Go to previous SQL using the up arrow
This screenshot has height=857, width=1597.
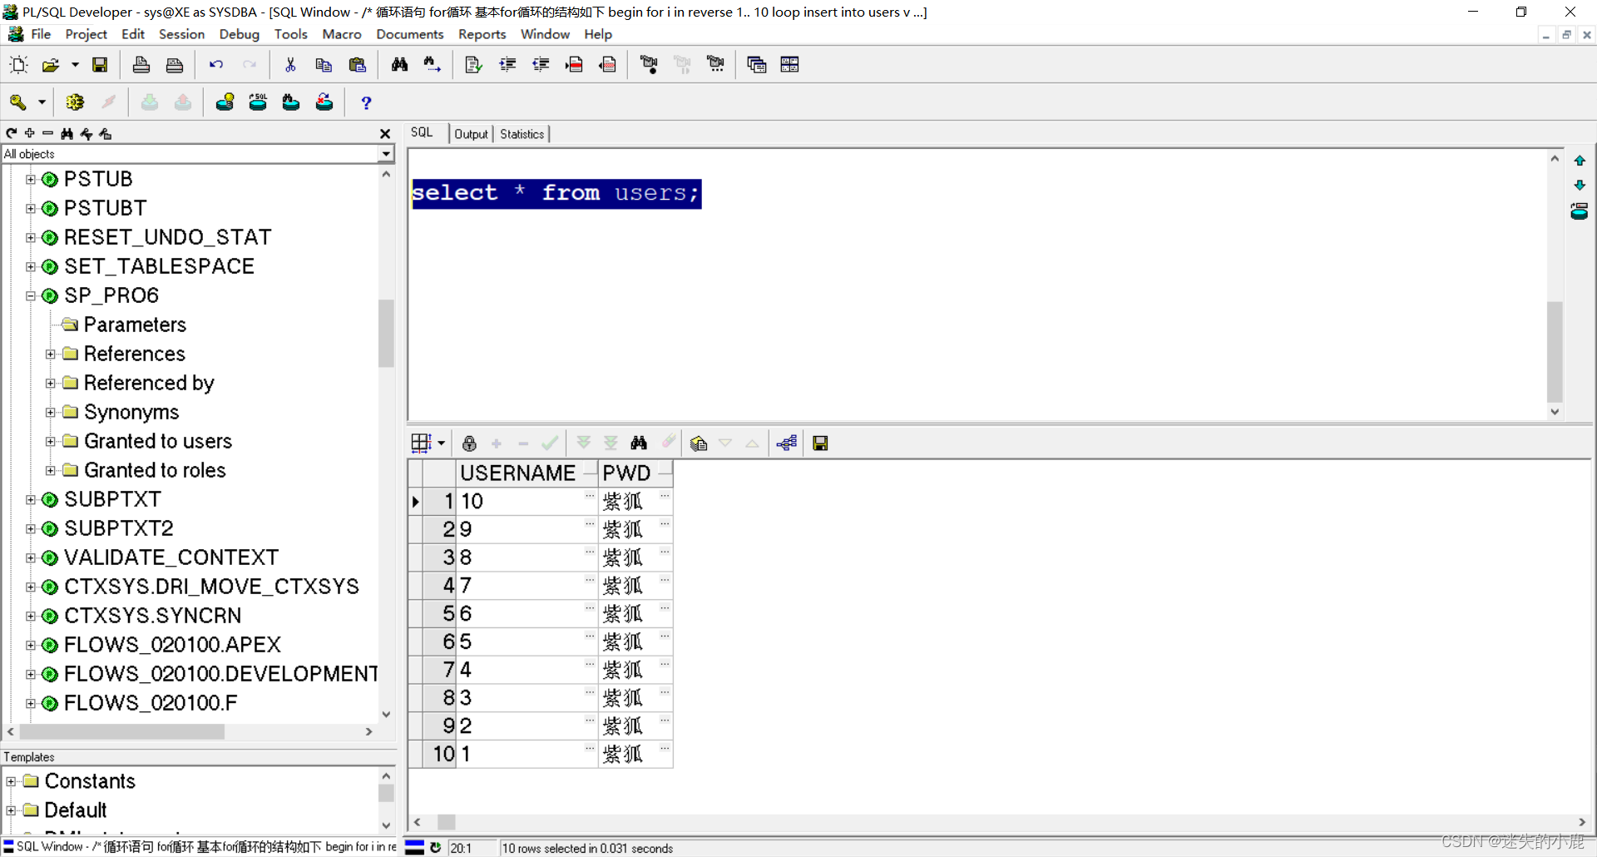pyautogui.click(x=1580, y=161)
